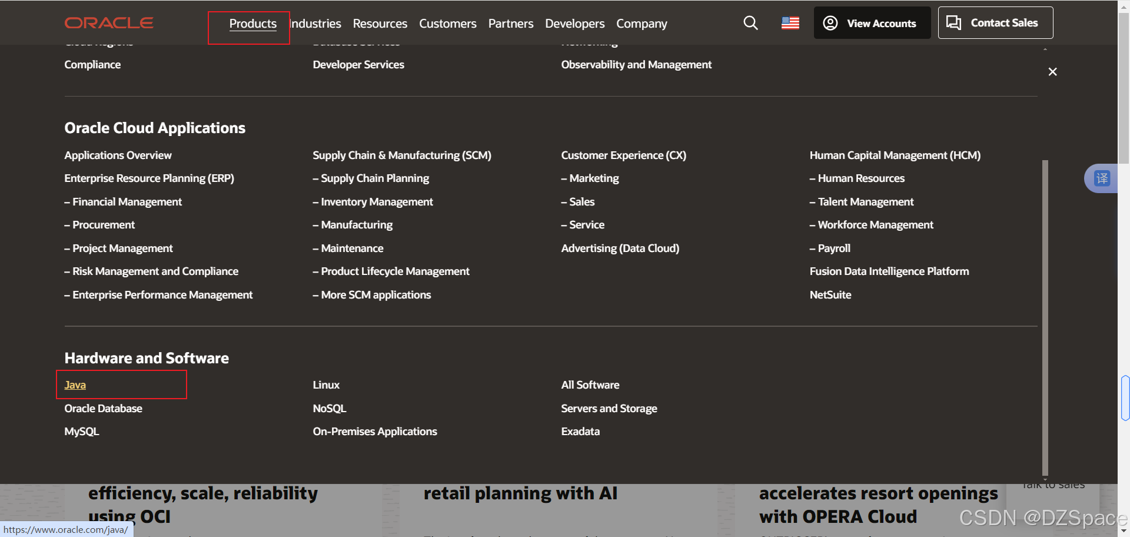Open the Industries menu
The image size is (1130, 537).
click(315, 24)
